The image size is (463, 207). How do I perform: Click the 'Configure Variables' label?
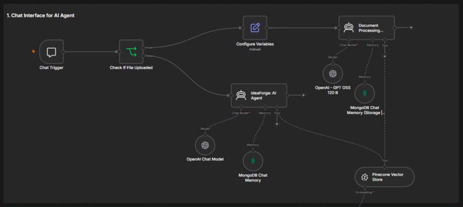point(255,44)
